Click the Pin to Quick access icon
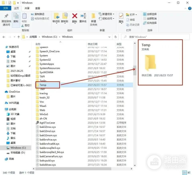This screenshot has width=192, height=175. pos(6,16)
